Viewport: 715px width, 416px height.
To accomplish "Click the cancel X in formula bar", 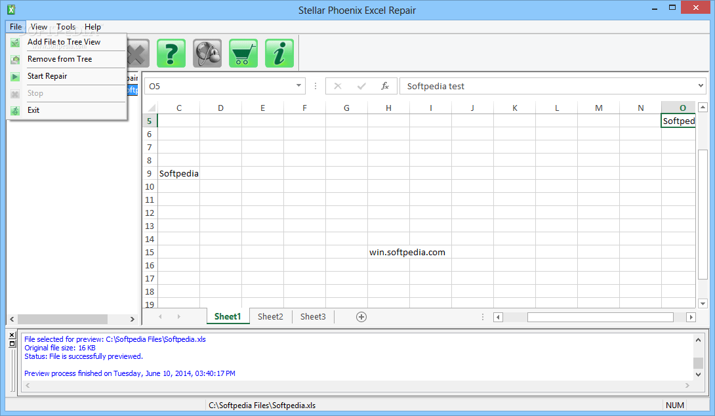I will pos(337,86).
